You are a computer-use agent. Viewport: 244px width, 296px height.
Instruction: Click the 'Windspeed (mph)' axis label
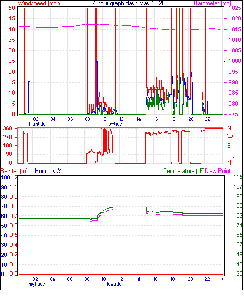tap(40, 3)
